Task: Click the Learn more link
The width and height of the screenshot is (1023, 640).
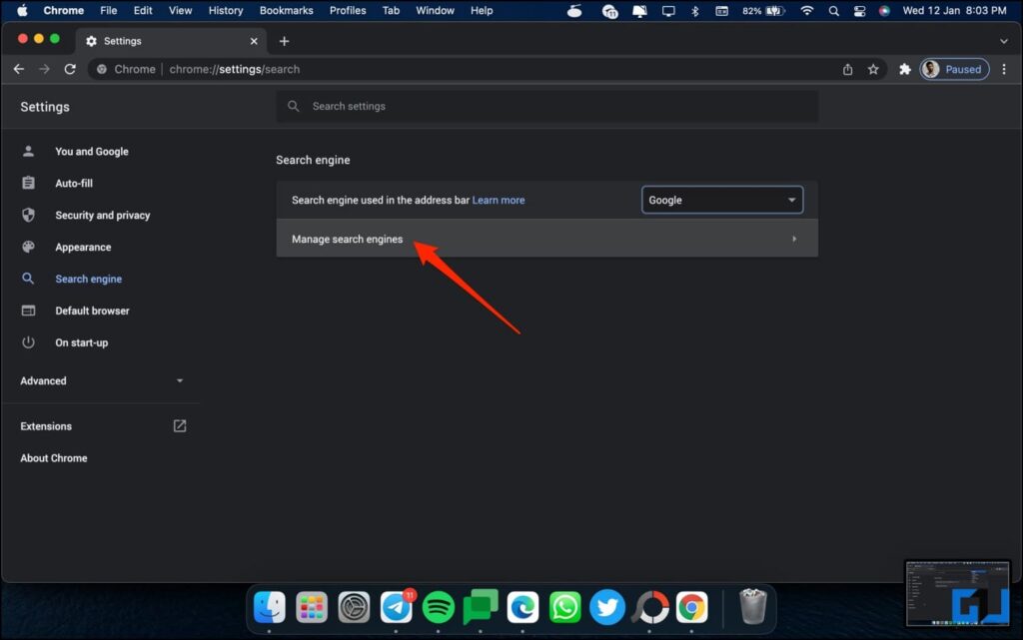Action: pyautogui.click(x=499, y=200)
